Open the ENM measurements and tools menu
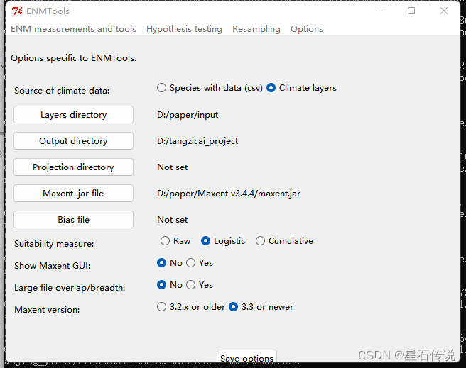 click(x=73, y=29)
